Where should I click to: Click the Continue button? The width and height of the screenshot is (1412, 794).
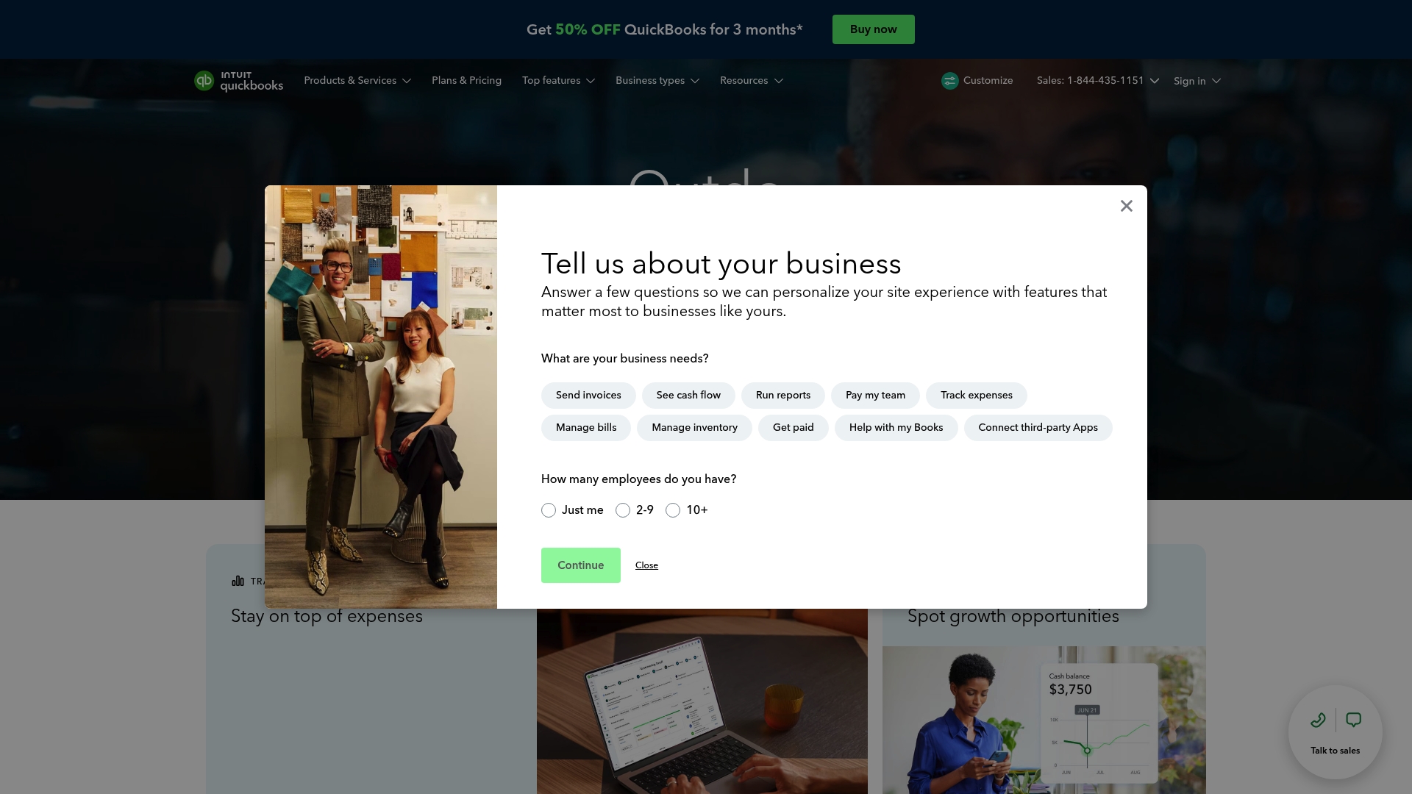580,565
